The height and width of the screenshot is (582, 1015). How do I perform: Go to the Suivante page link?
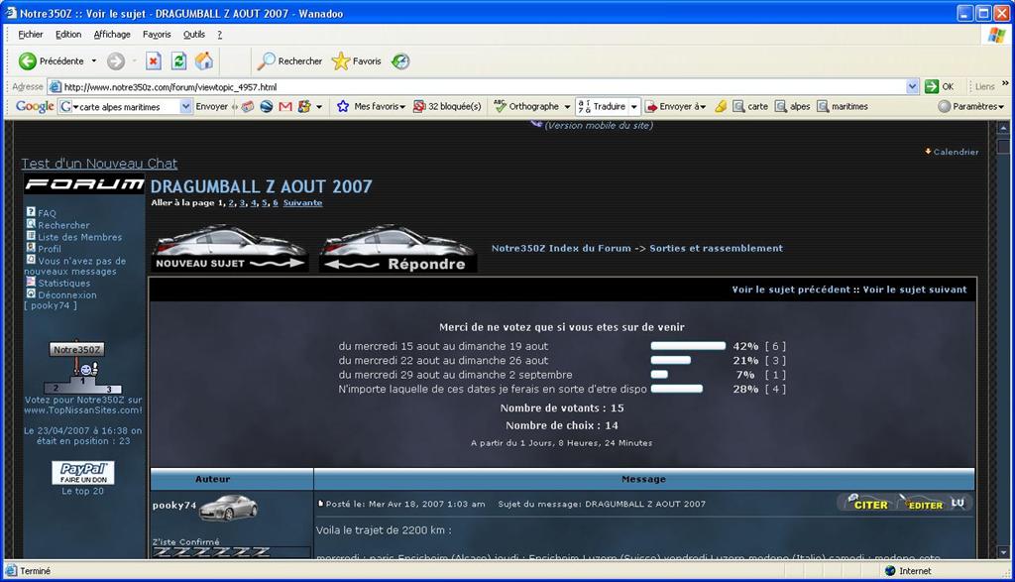click(302, 203)
